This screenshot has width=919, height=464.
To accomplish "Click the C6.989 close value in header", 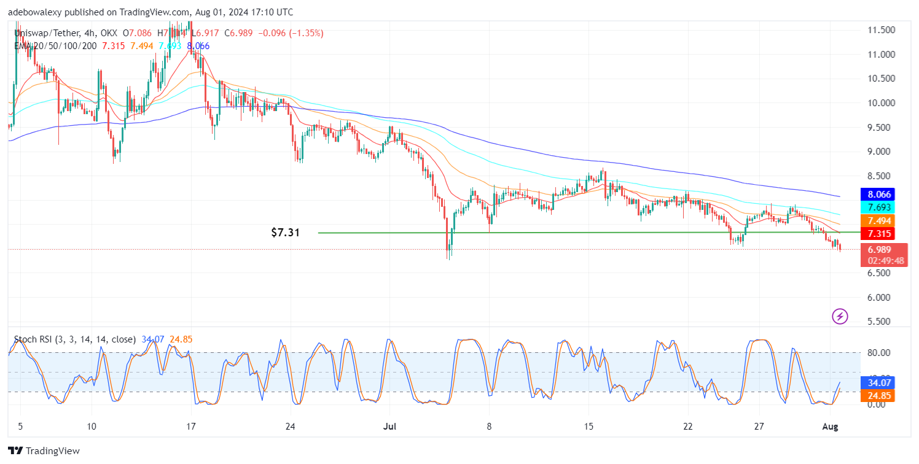I will [x=238, y=33].
